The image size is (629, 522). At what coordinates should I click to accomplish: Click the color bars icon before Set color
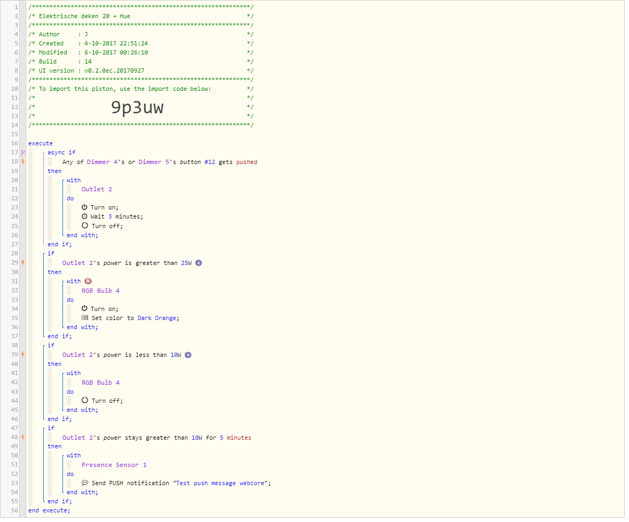(x=85, y=317)
